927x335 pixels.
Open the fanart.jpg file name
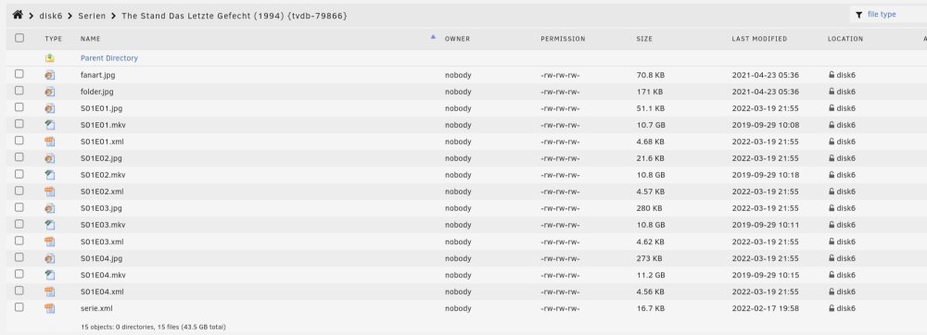98,75
